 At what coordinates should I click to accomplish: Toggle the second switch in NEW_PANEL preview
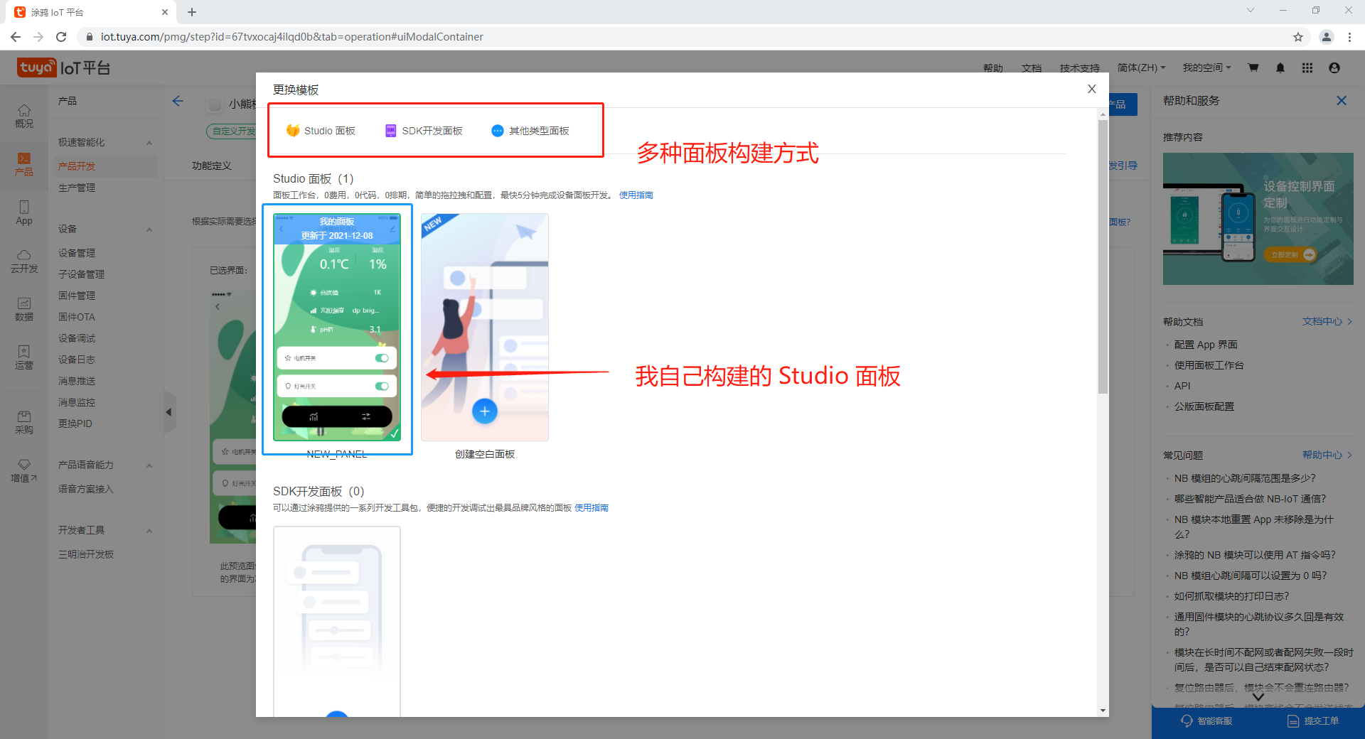coord(382,386)
